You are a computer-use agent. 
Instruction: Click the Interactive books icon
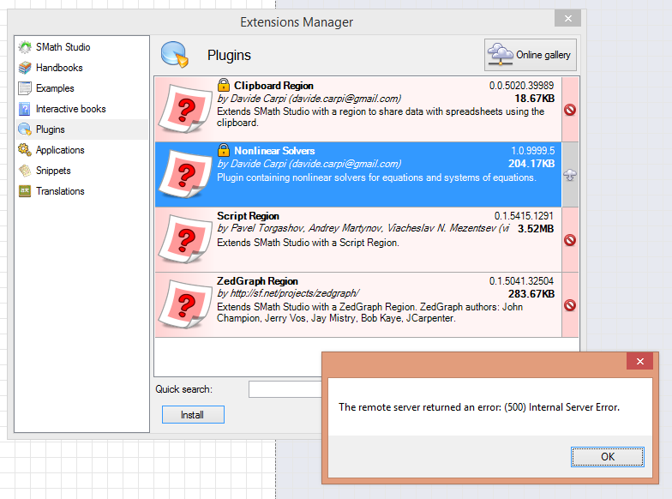(x=25, y=109)
